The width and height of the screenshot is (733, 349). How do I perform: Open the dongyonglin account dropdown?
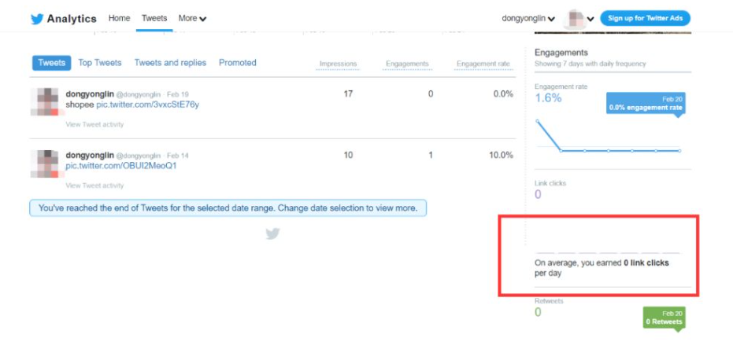point(528,19)
